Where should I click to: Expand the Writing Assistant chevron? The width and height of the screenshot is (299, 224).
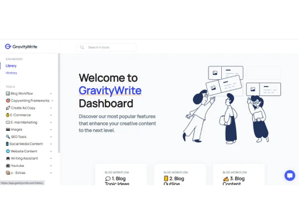51,158
